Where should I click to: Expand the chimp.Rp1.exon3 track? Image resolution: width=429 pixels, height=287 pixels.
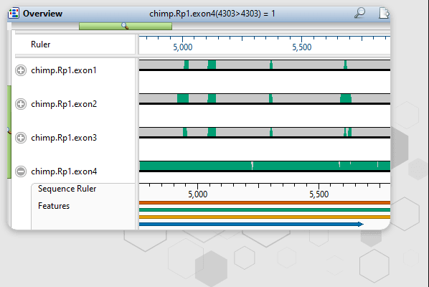21,138
